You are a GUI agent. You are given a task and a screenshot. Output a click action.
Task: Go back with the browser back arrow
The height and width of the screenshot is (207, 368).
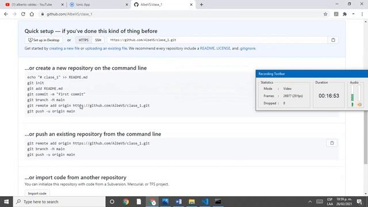[x=6, y=14]
